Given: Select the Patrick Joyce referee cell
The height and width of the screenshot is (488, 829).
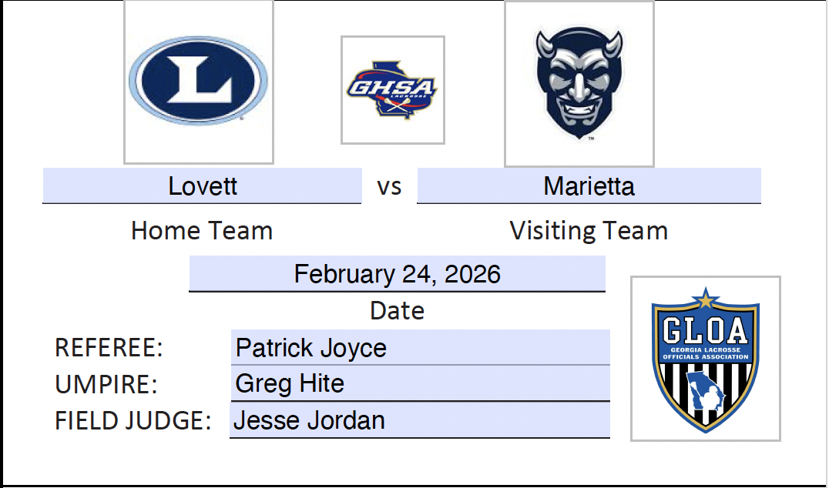Looking at the screenshot, I should (x=420, y=348).
